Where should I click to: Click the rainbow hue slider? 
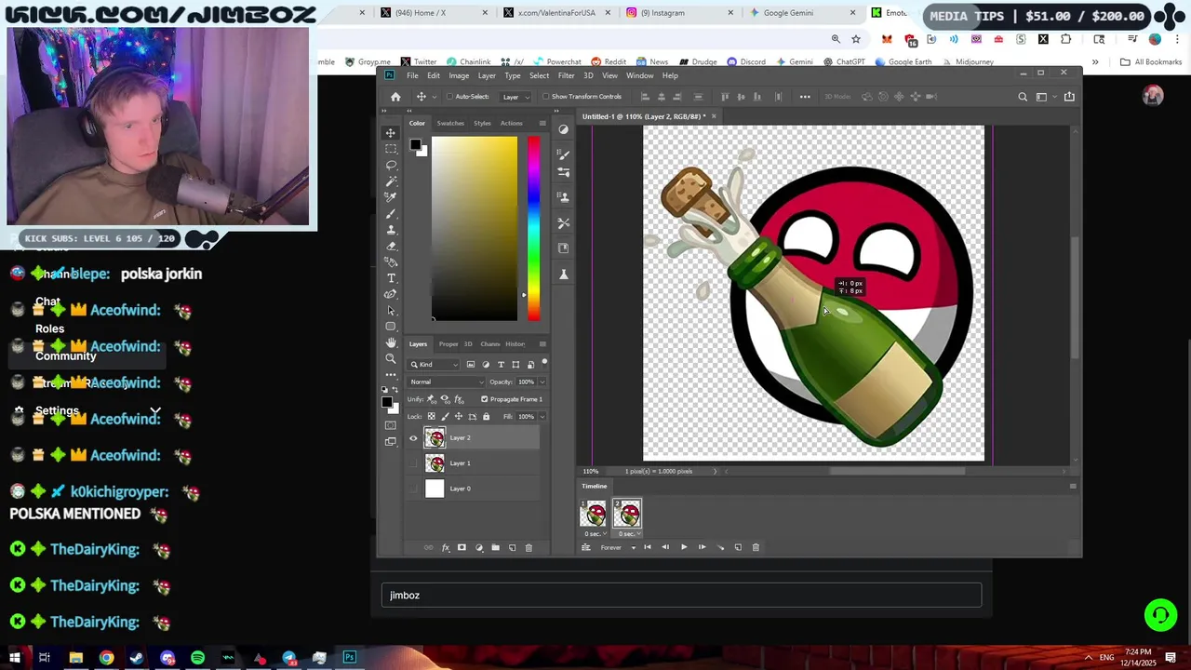coord(533,228)
